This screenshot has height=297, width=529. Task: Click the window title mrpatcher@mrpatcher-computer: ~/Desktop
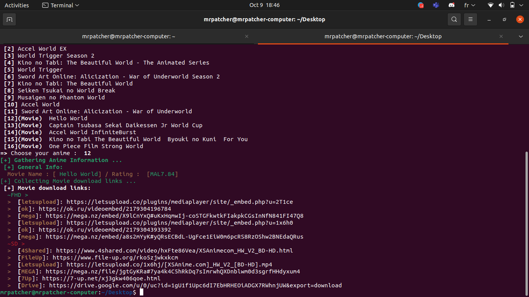264,19
